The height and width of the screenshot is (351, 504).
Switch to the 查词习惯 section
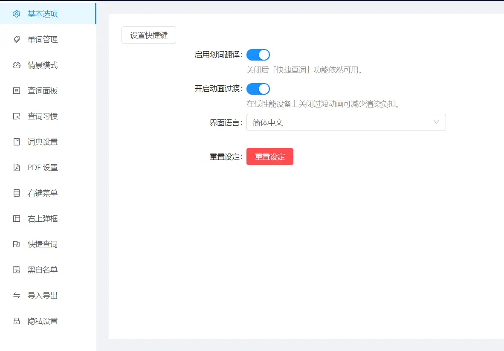pos(48,116)
